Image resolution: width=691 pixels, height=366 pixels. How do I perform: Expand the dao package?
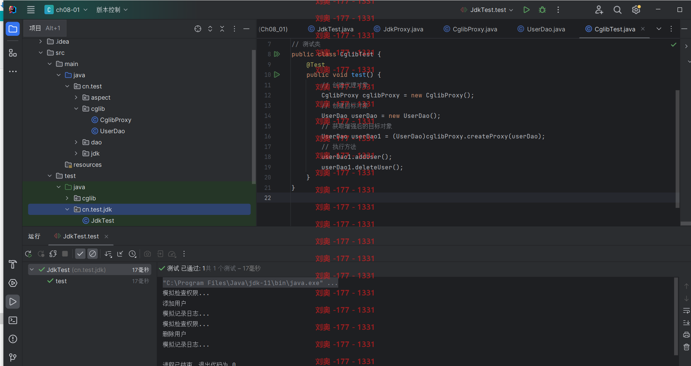(76, 142)
